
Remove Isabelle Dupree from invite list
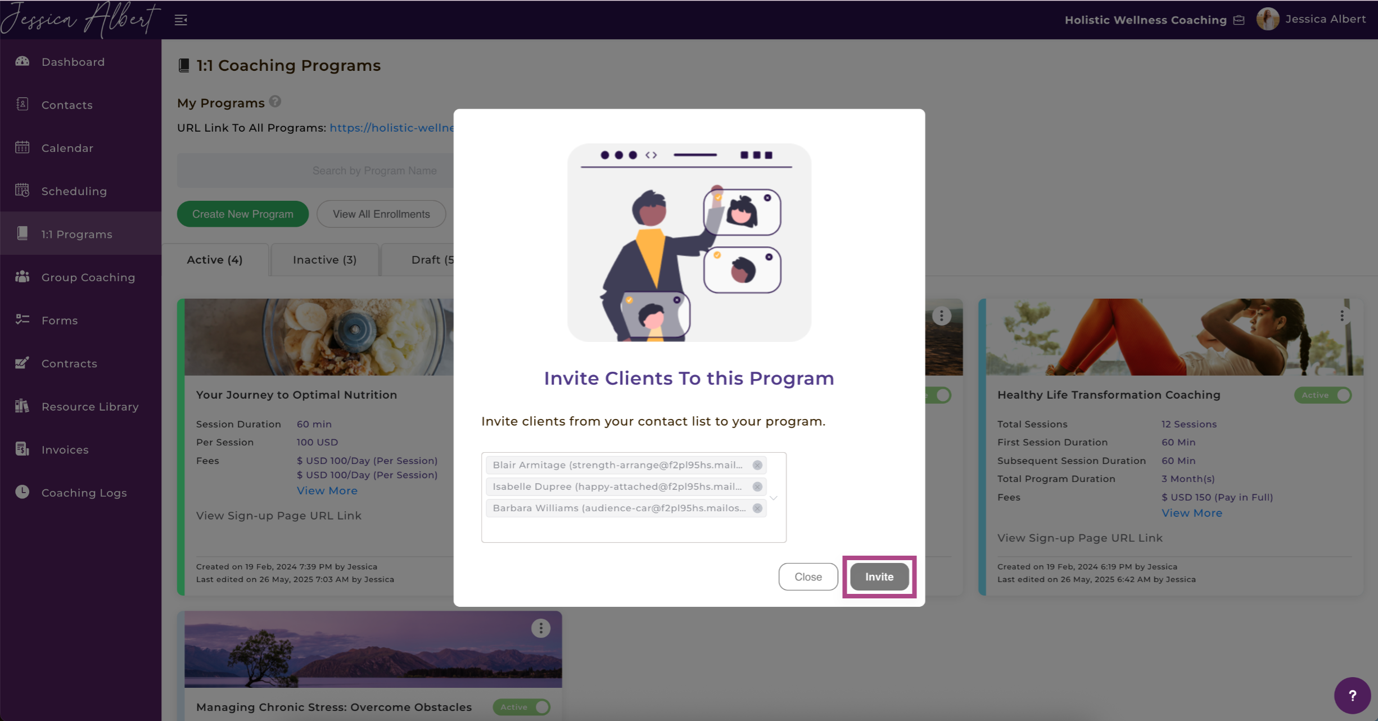757,486
